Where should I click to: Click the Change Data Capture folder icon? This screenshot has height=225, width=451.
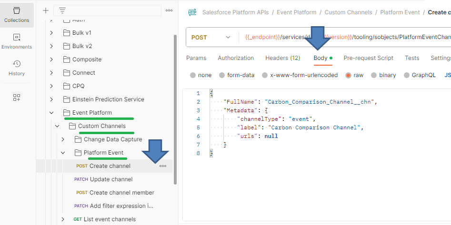tap(78, 139)
